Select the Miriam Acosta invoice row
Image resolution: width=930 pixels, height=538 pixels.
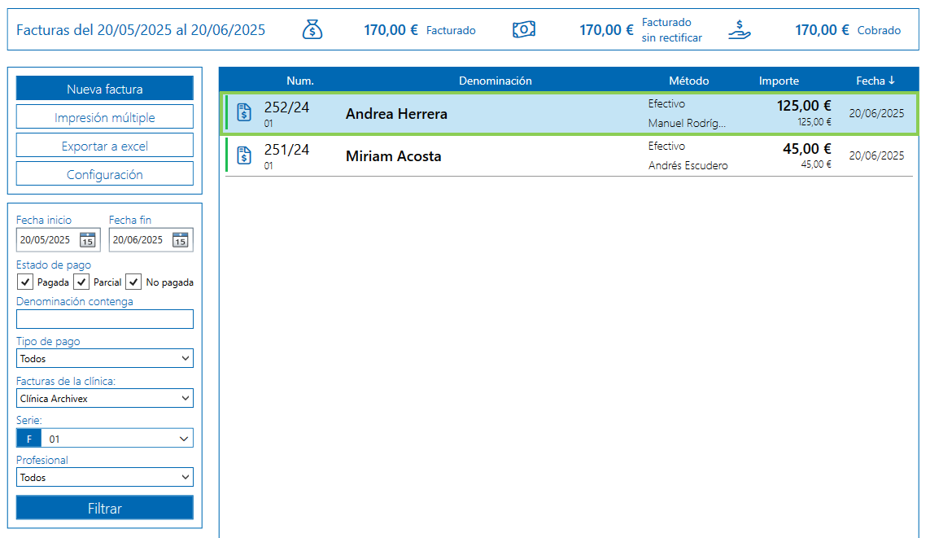488,156
